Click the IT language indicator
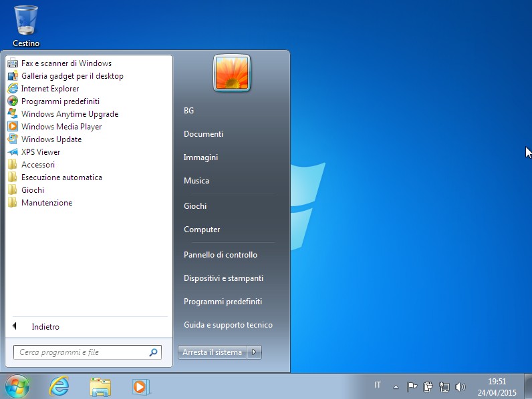Screen dimensions: 532x399 pos(378,385)
